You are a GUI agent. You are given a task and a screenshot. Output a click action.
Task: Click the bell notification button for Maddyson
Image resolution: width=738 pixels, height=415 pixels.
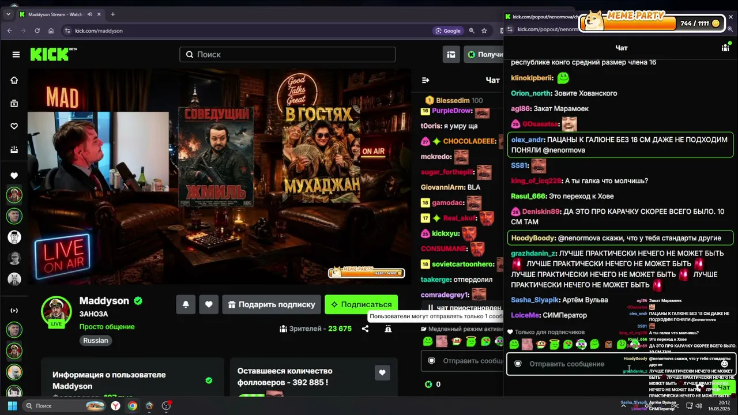(x=186, y=304)
